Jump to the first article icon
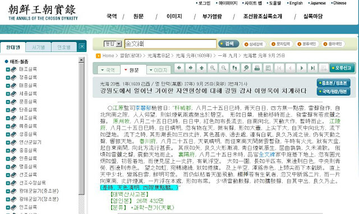Viewport: 359px width, 214px height. click(279, 68)
